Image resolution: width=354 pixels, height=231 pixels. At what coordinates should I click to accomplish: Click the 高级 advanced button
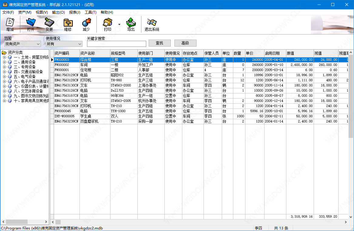click(185, 43)
